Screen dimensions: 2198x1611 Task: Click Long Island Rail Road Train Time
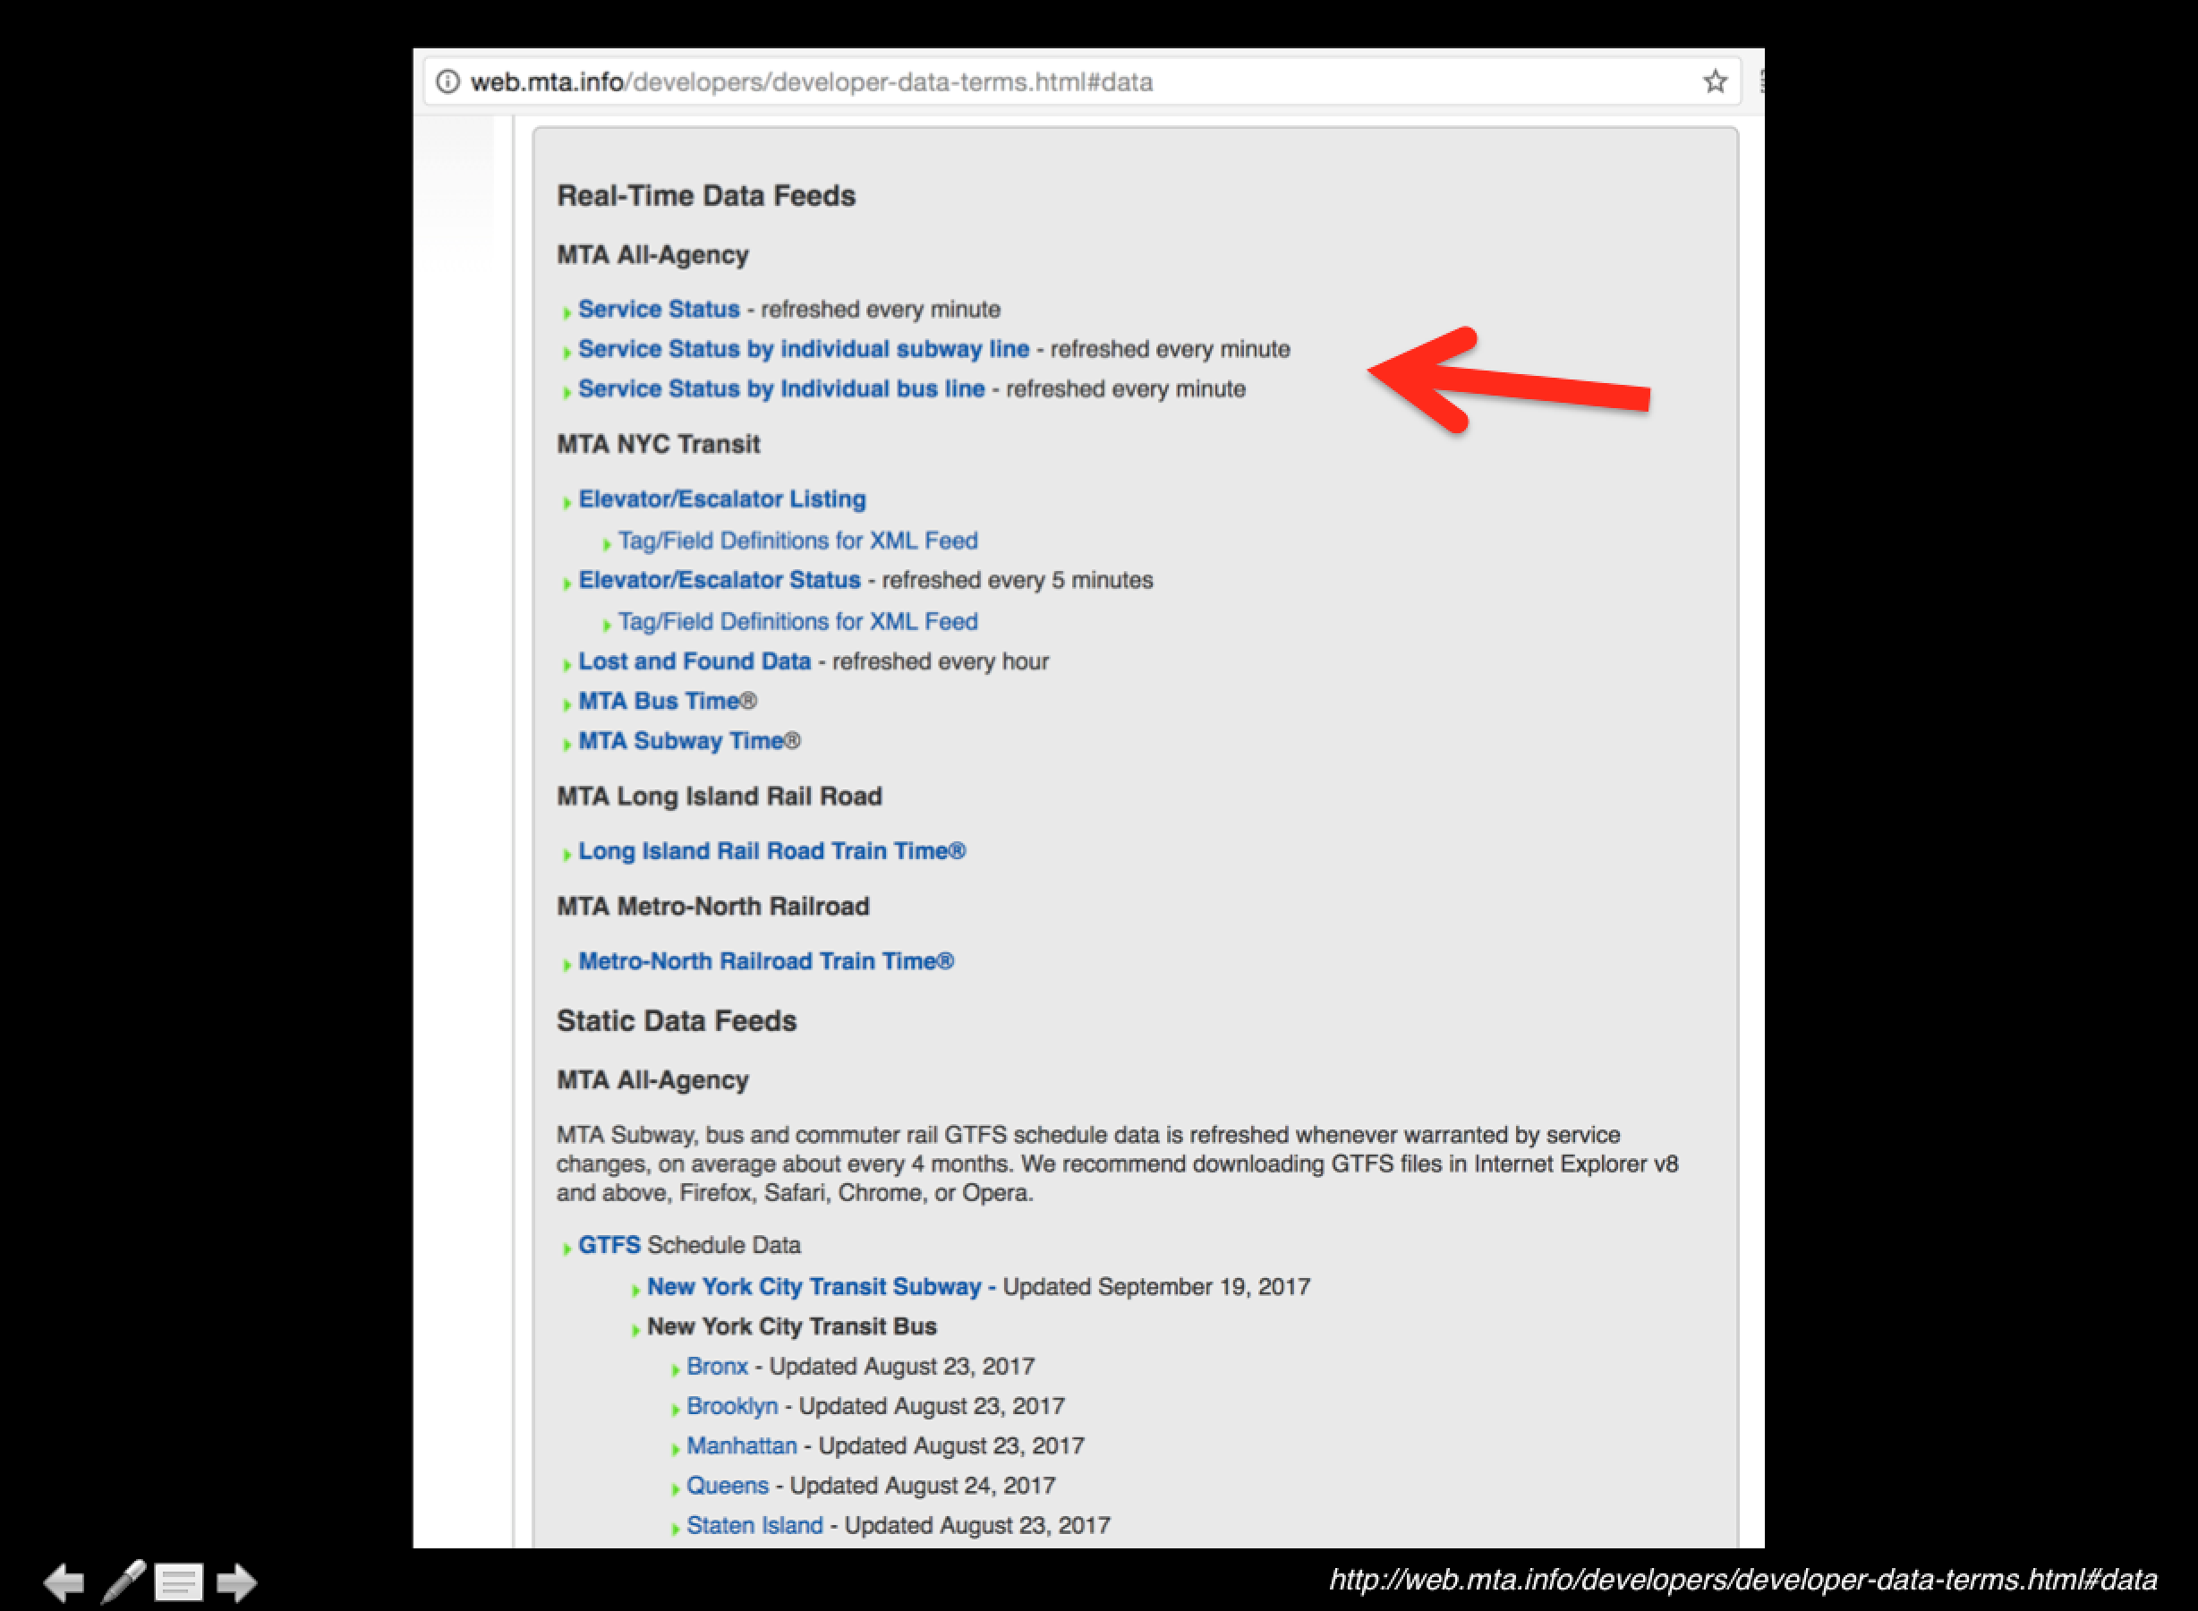771,851
